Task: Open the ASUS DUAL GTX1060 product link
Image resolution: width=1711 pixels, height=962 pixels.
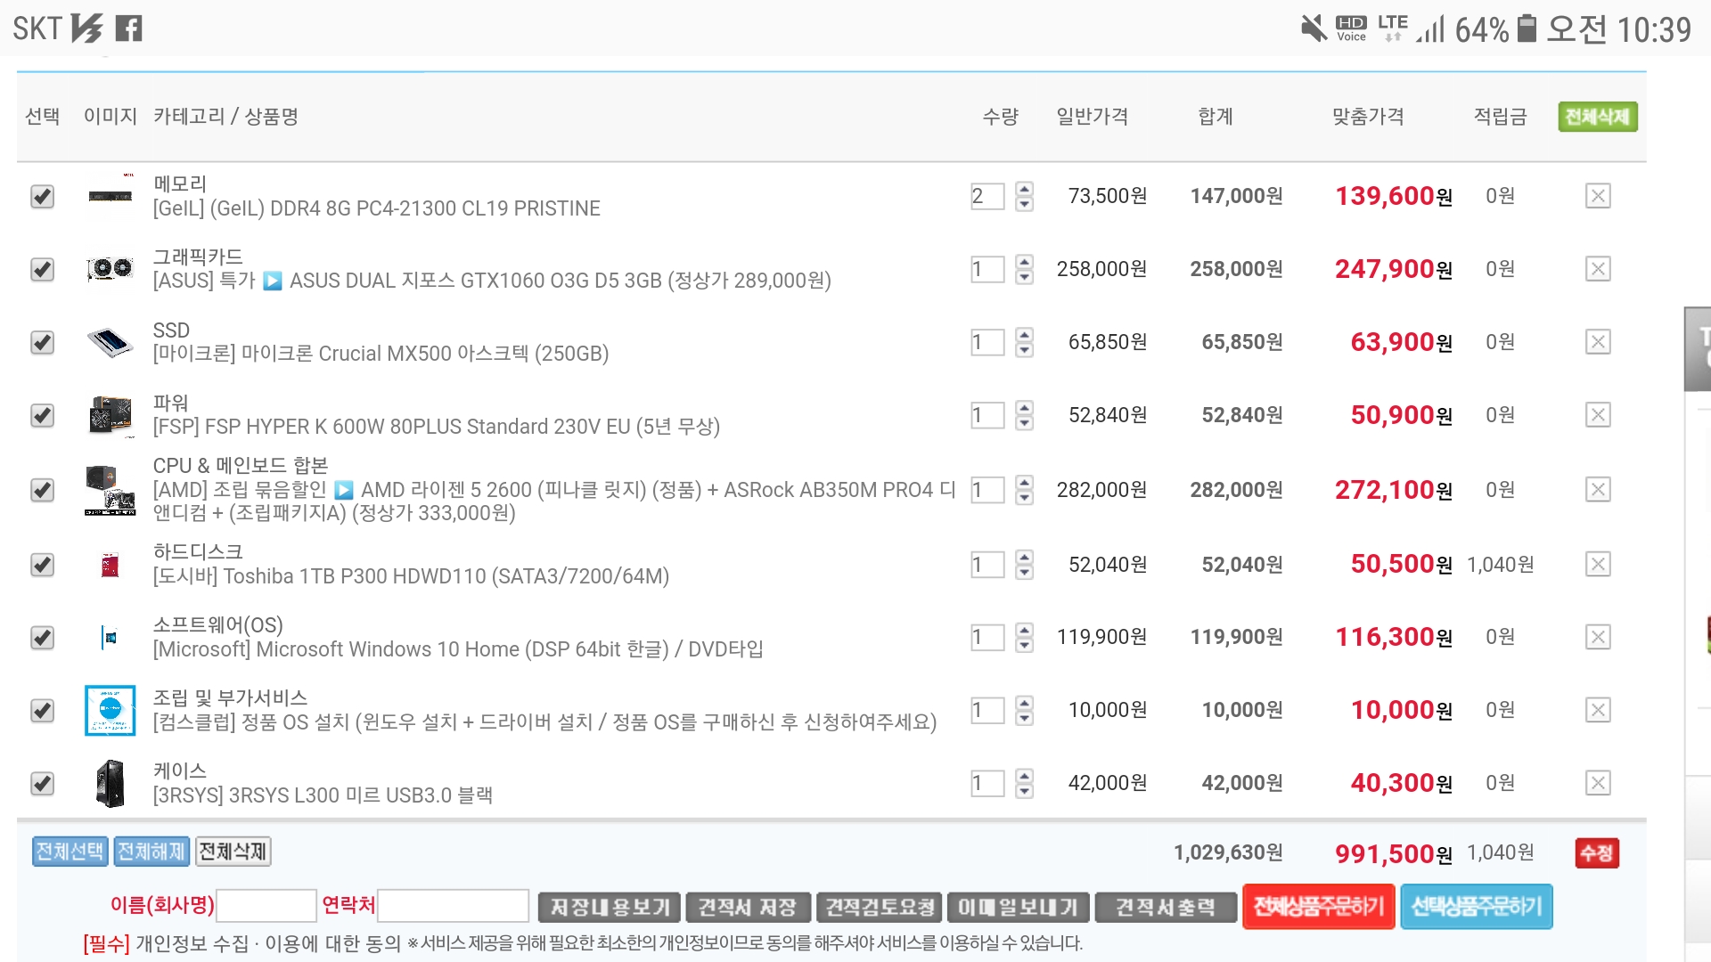Action: coord(492,281)
